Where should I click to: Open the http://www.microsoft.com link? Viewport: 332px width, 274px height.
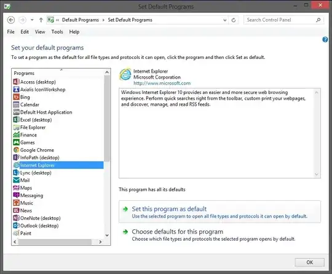[162, 83]
